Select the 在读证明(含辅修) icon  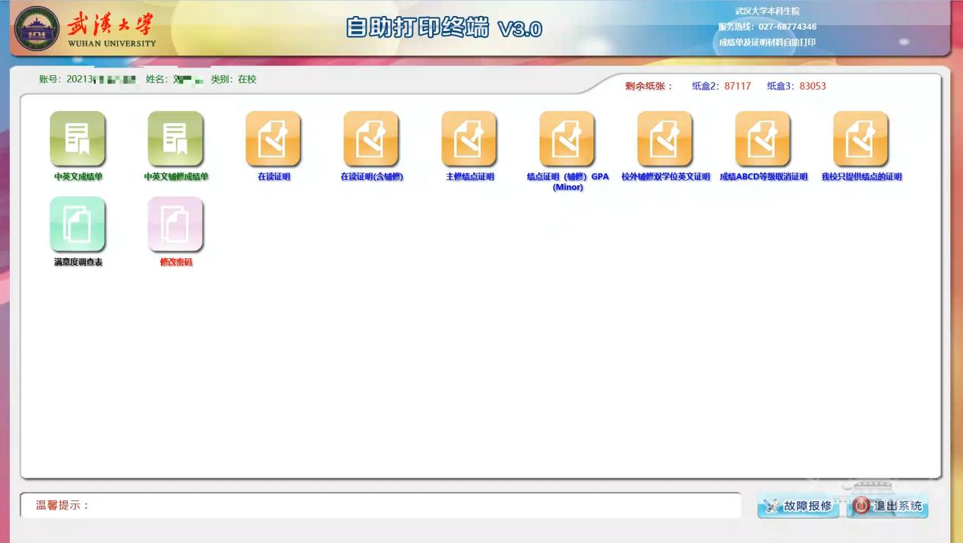(x=371, y=139)
